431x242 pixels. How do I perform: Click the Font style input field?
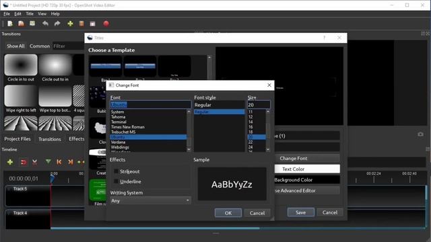point(219,105)
